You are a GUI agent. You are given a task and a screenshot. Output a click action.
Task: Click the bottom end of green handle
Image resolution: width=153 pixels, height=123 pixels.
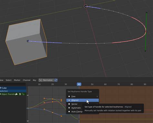(145, 51)
